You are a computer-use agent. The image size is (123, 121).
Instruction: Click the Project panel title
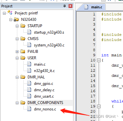(7, 6)
